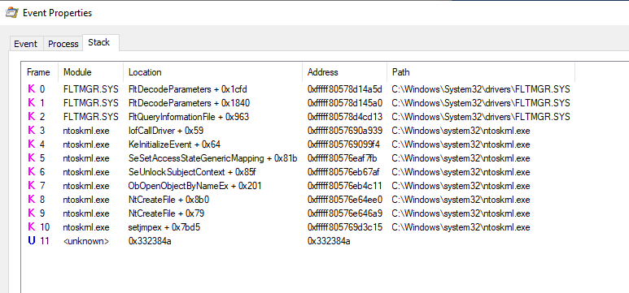Click the K icon beside frame 5
Viewport: 629px width, 293px height.
(31, 158)
